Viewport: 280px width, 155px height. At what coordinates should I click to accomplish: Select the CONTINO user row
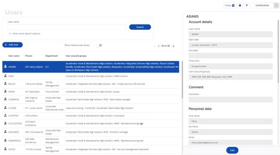click(x=91, y=116)
